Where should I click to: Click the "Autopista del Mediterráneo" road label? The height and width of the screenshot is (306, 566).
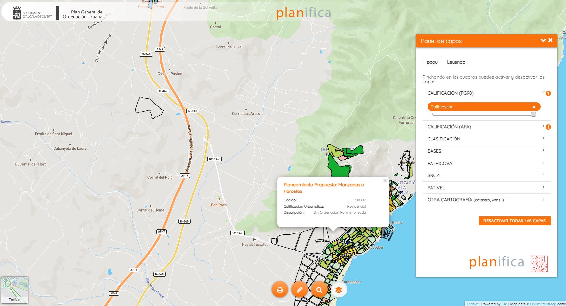pos(189,149)
